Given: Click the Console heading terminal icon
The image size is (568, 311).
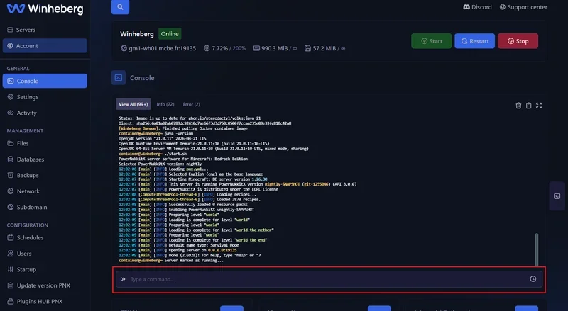Looking at the screenshot, I should (119, 78).
